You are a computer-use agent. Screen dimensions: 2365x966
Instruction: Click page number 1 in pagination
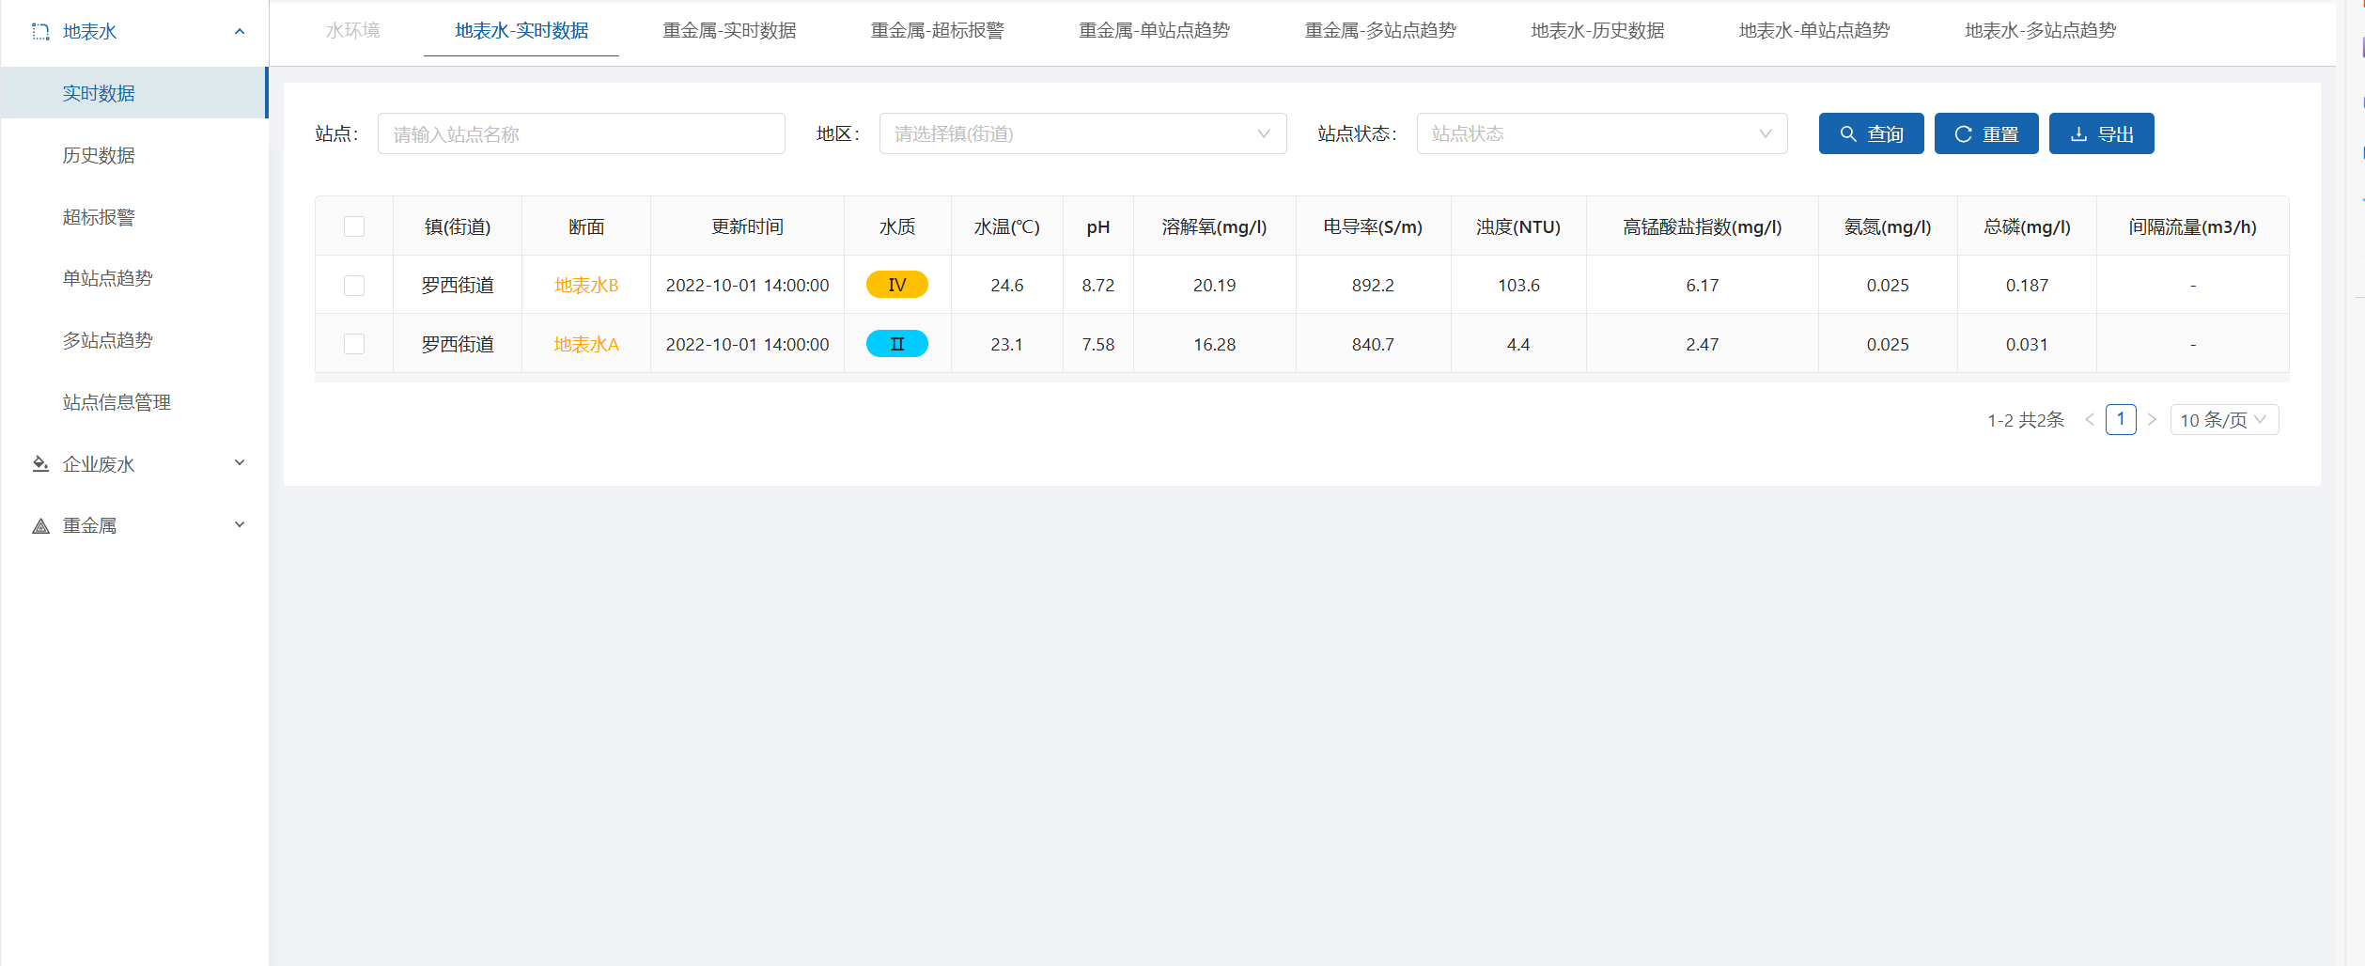[2121, 419]
